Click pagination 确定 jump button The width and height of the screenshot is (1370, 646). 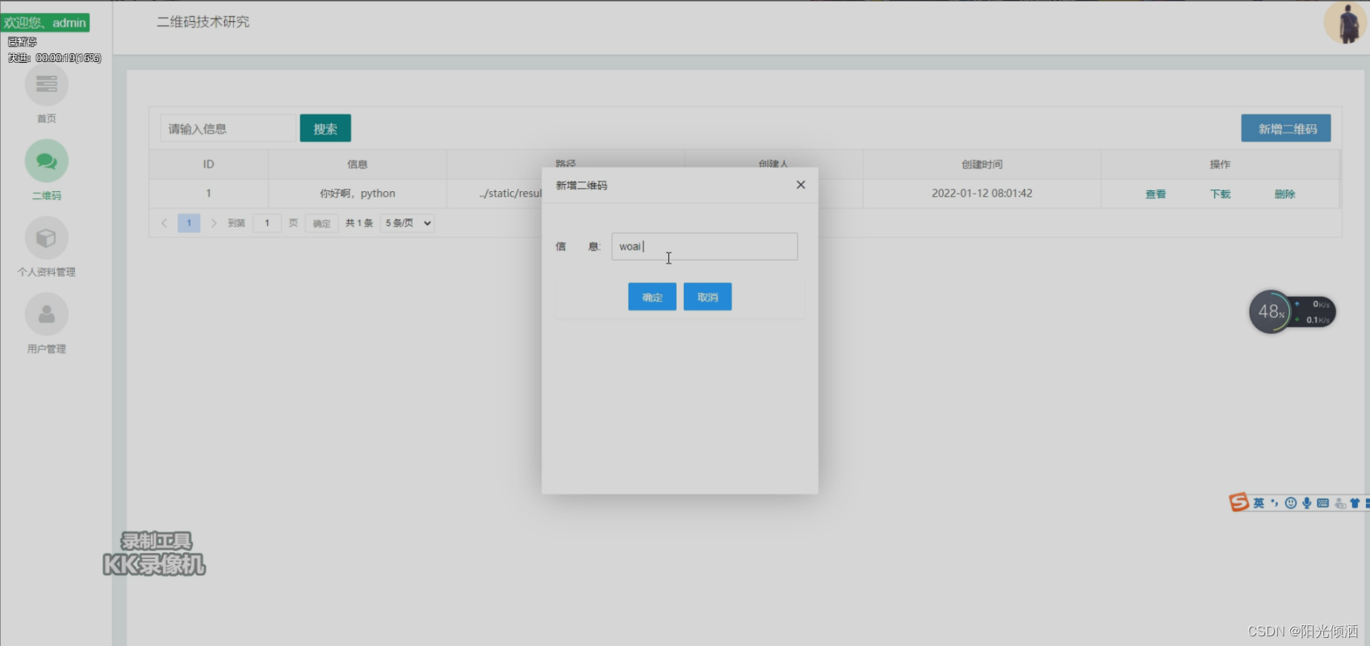pos(321,223)
